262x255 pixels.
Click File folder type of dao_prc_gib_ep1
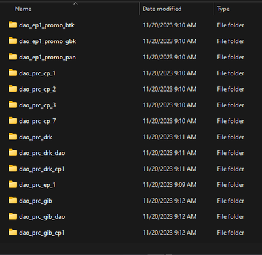(x=231, y=233)
